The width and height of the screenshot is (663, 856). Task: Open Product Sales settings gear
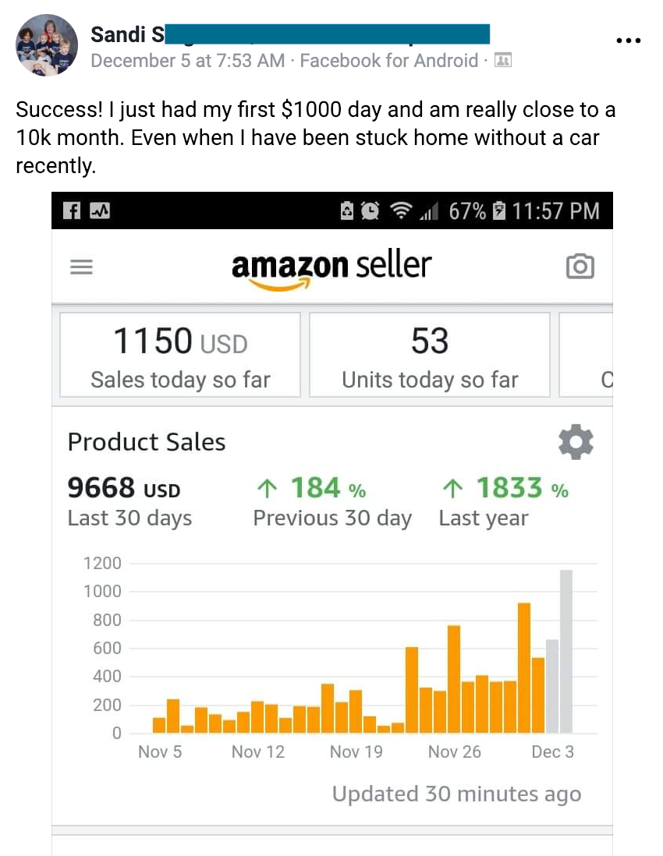click(576, 443)
